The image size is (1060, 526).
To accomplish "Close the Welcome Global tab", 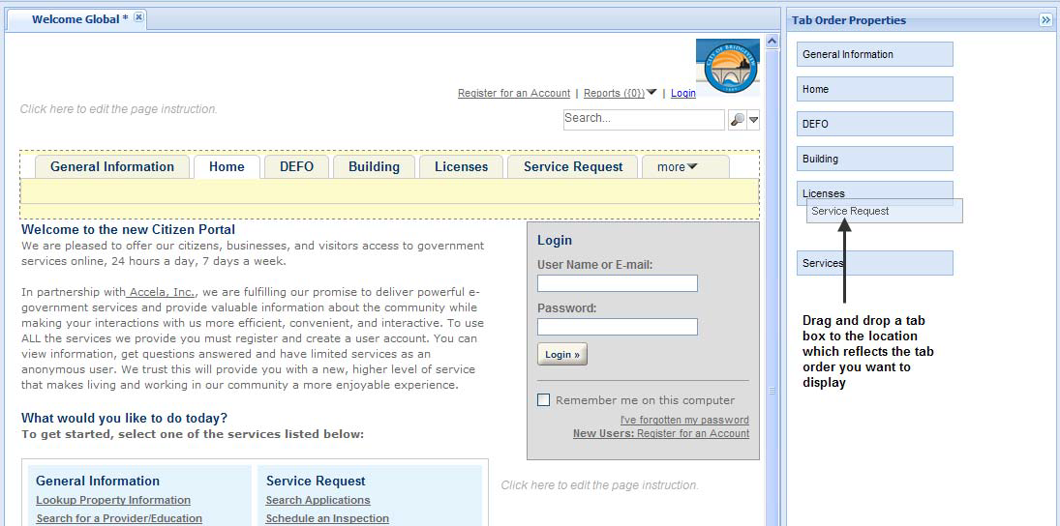I will pos(139,18).
